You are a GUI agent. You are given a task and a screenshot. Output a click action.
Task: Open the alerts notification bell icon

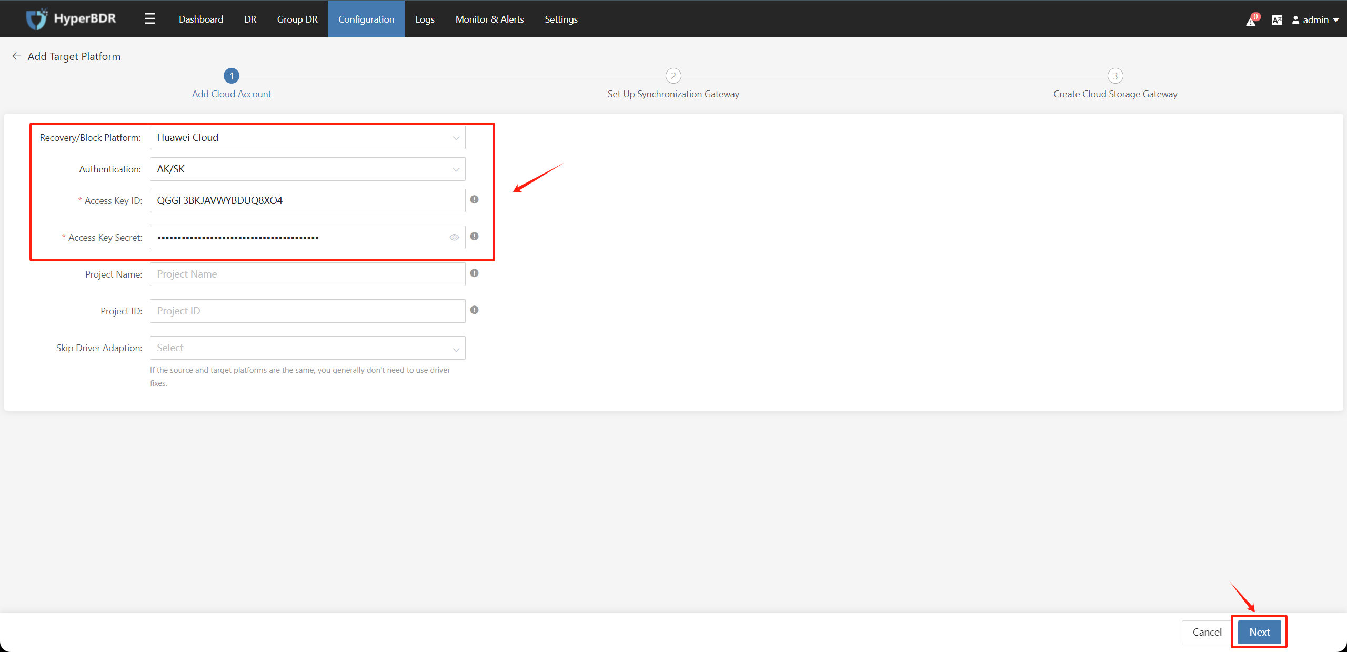[x=1251, y=21]
